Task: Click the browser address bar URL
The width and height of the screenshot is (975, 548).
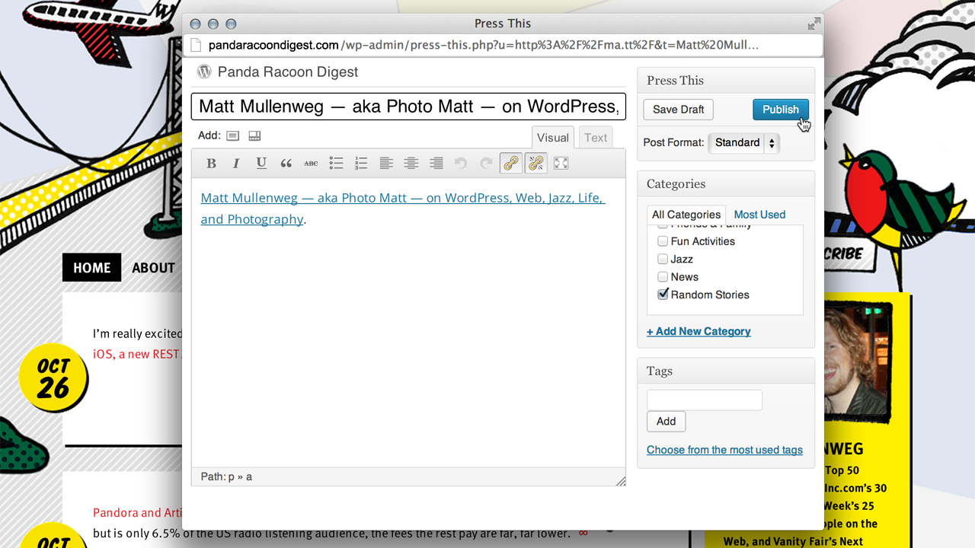Action: [483, 45]
